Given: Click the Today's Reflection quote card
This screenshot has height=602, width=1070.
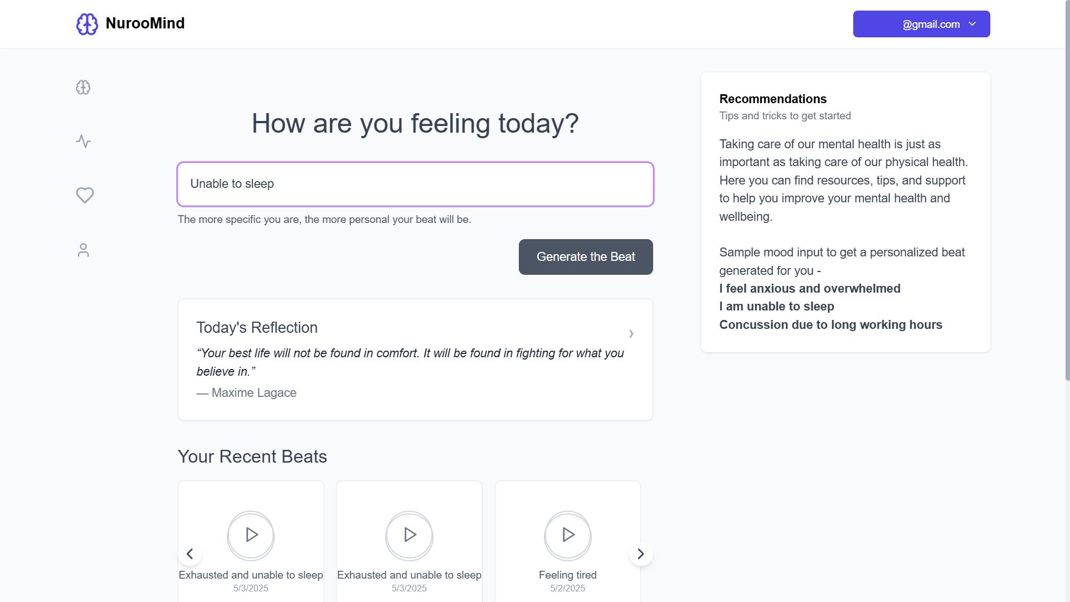Looking at the screenshot, I should 415,360.
